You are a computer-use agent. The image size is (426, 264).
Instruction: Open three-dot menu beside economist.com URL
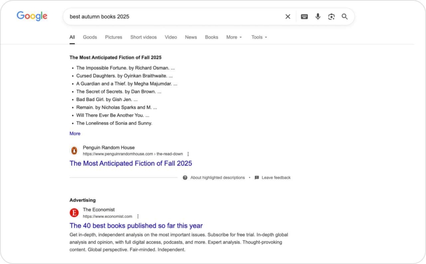138,216
